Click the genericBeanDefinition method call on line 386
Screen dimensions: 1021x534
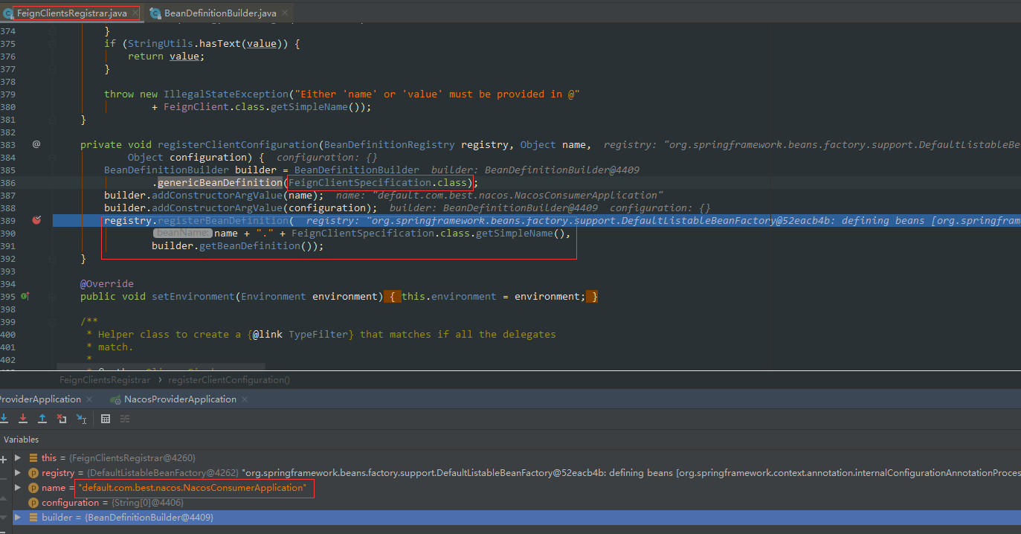click(220, 182)
